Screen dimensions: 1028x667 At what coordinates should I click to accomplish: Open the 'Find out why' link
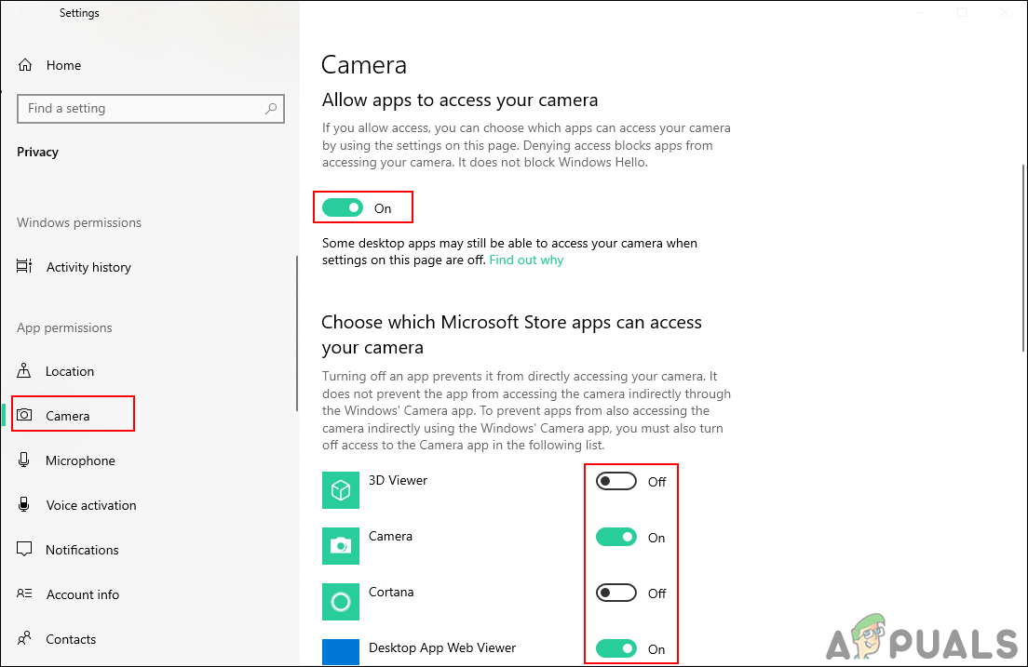coord(526,260)
